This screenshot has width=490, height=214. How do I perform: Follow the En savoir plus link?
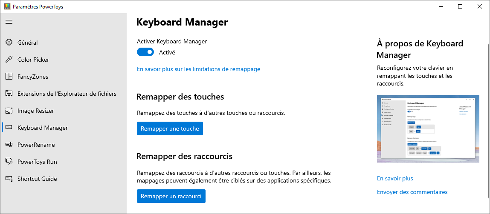[x=395, y=178]
